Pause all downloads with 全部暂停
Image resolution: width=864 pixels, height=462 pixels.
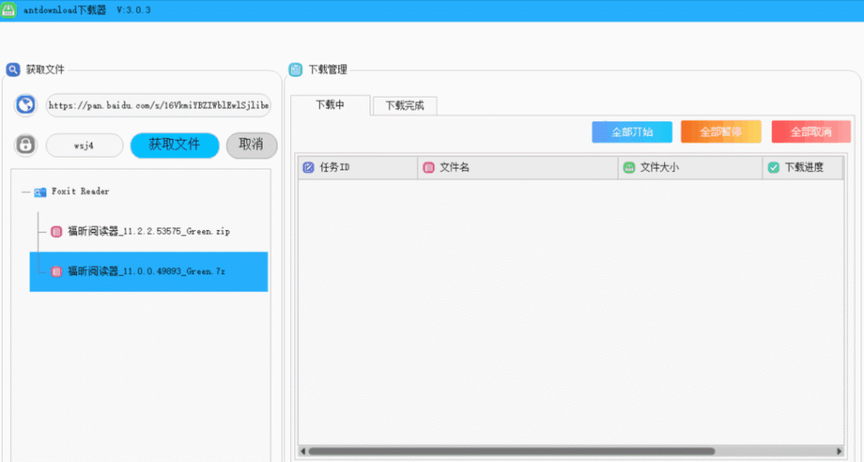(721, 132)
